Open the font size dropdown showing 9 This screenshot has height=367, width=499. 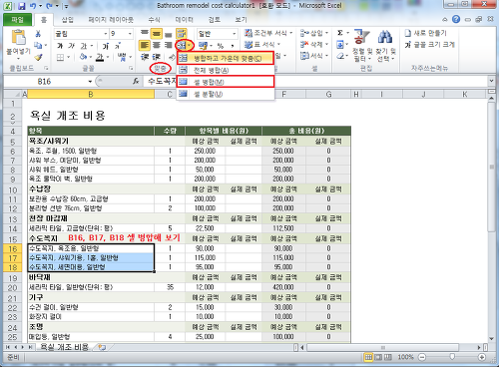(130, 34)
